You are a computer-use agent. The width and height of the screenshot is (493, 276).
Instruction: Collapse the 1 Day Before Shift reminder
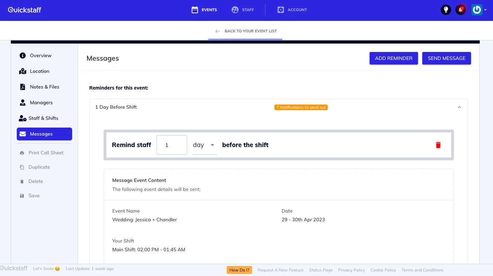click(x=459, y=107)
